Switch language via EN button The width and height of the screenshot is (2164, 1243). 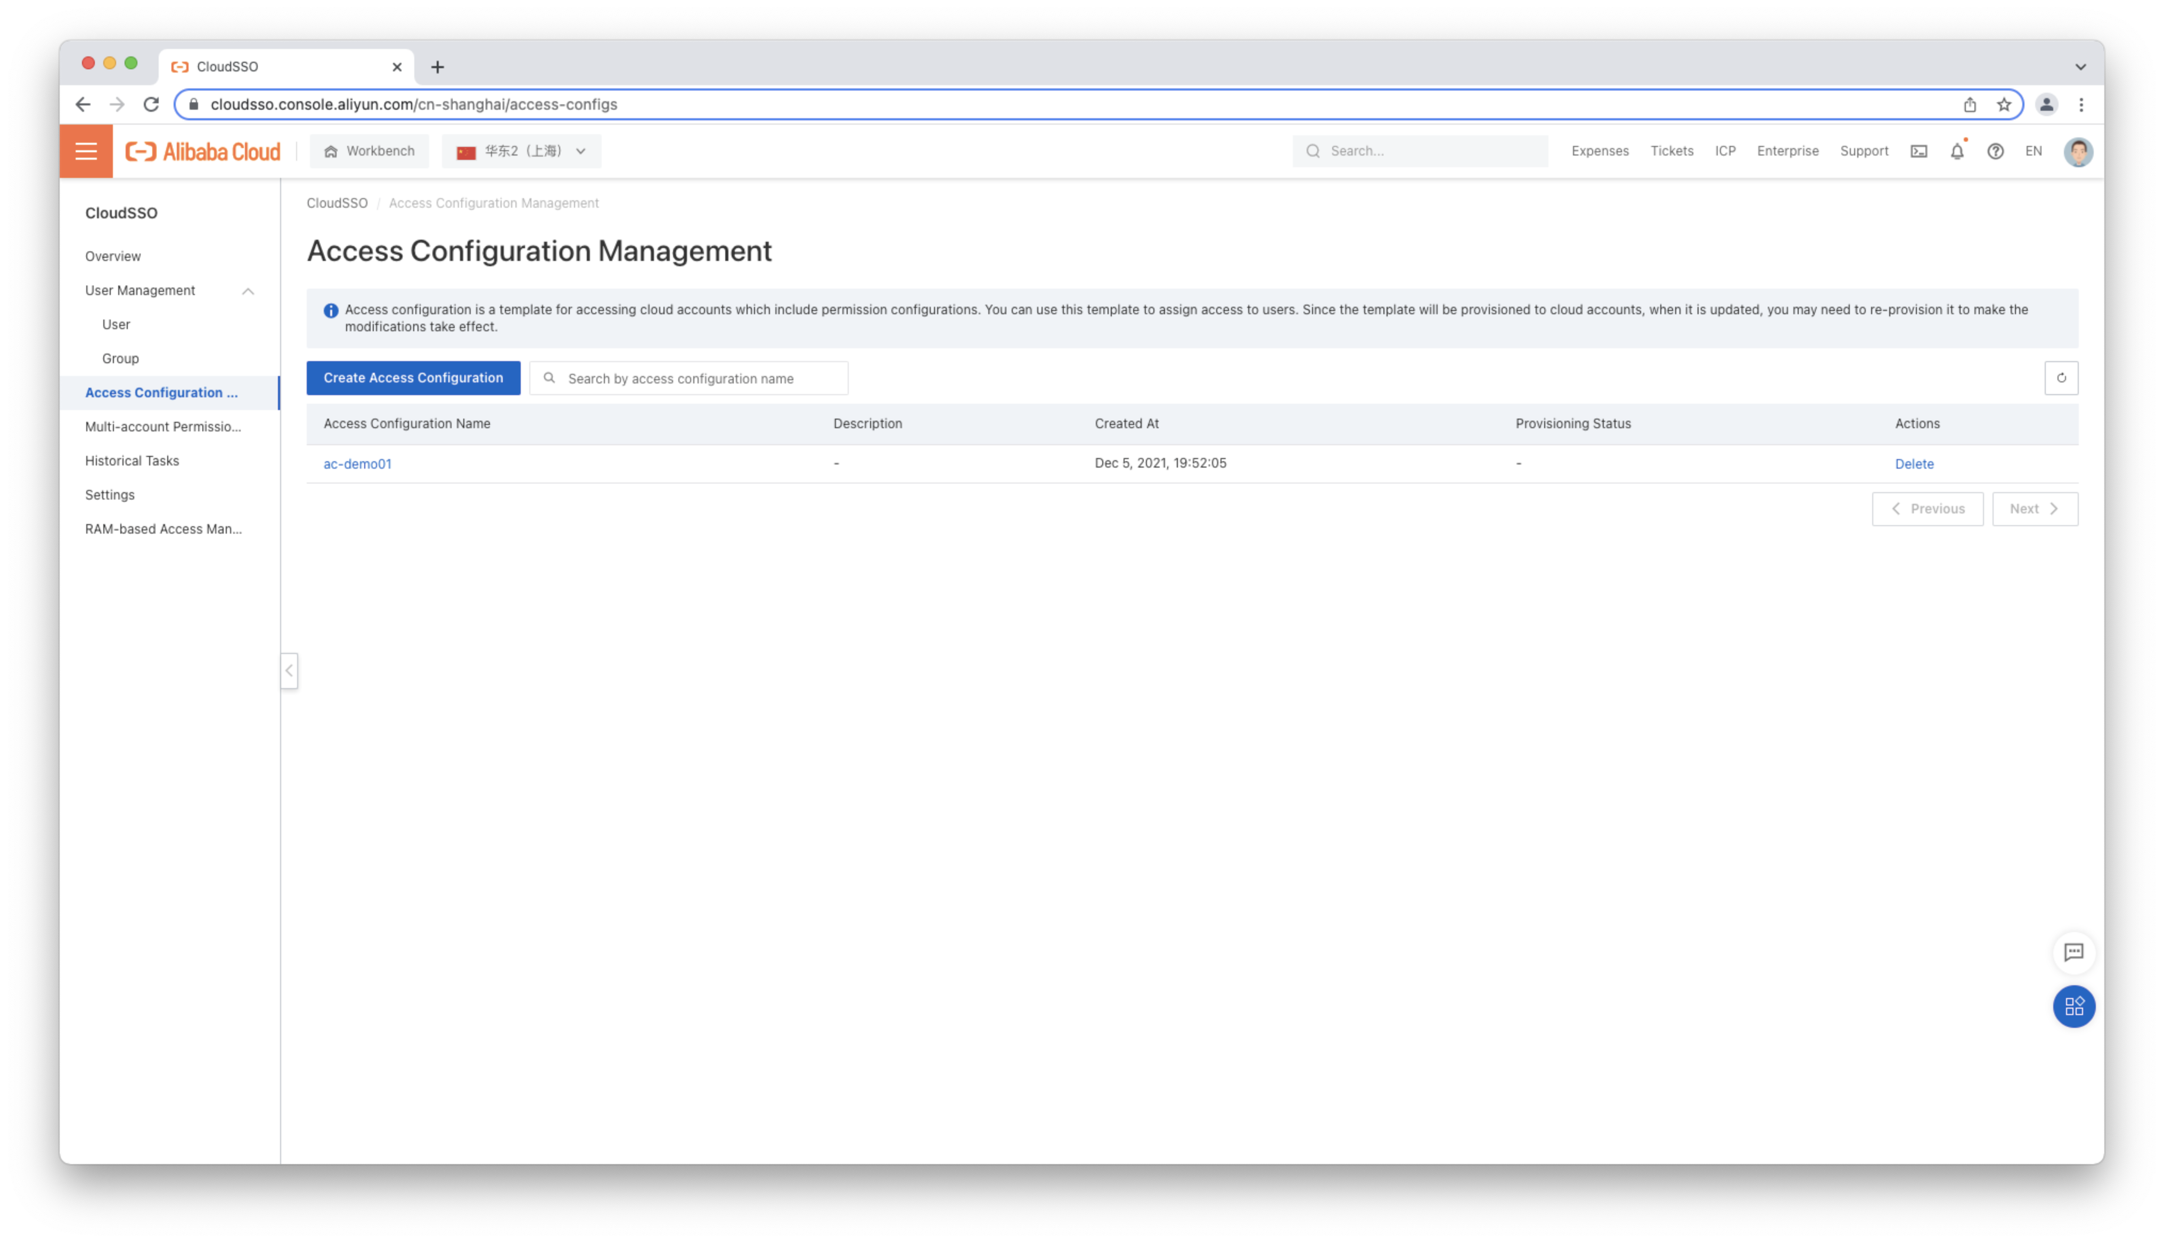2034,151
